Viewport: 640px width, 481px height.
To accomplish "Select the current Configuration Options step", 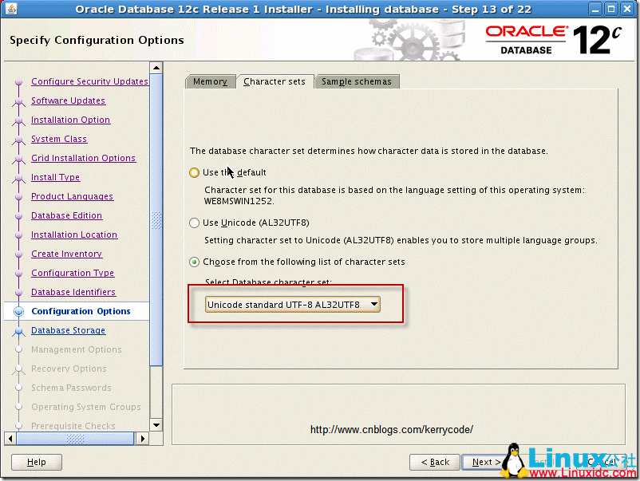I will [81, 311].
